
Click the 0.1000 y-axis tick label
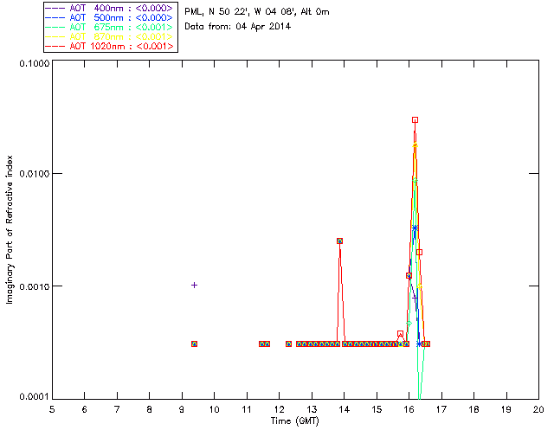34,63
